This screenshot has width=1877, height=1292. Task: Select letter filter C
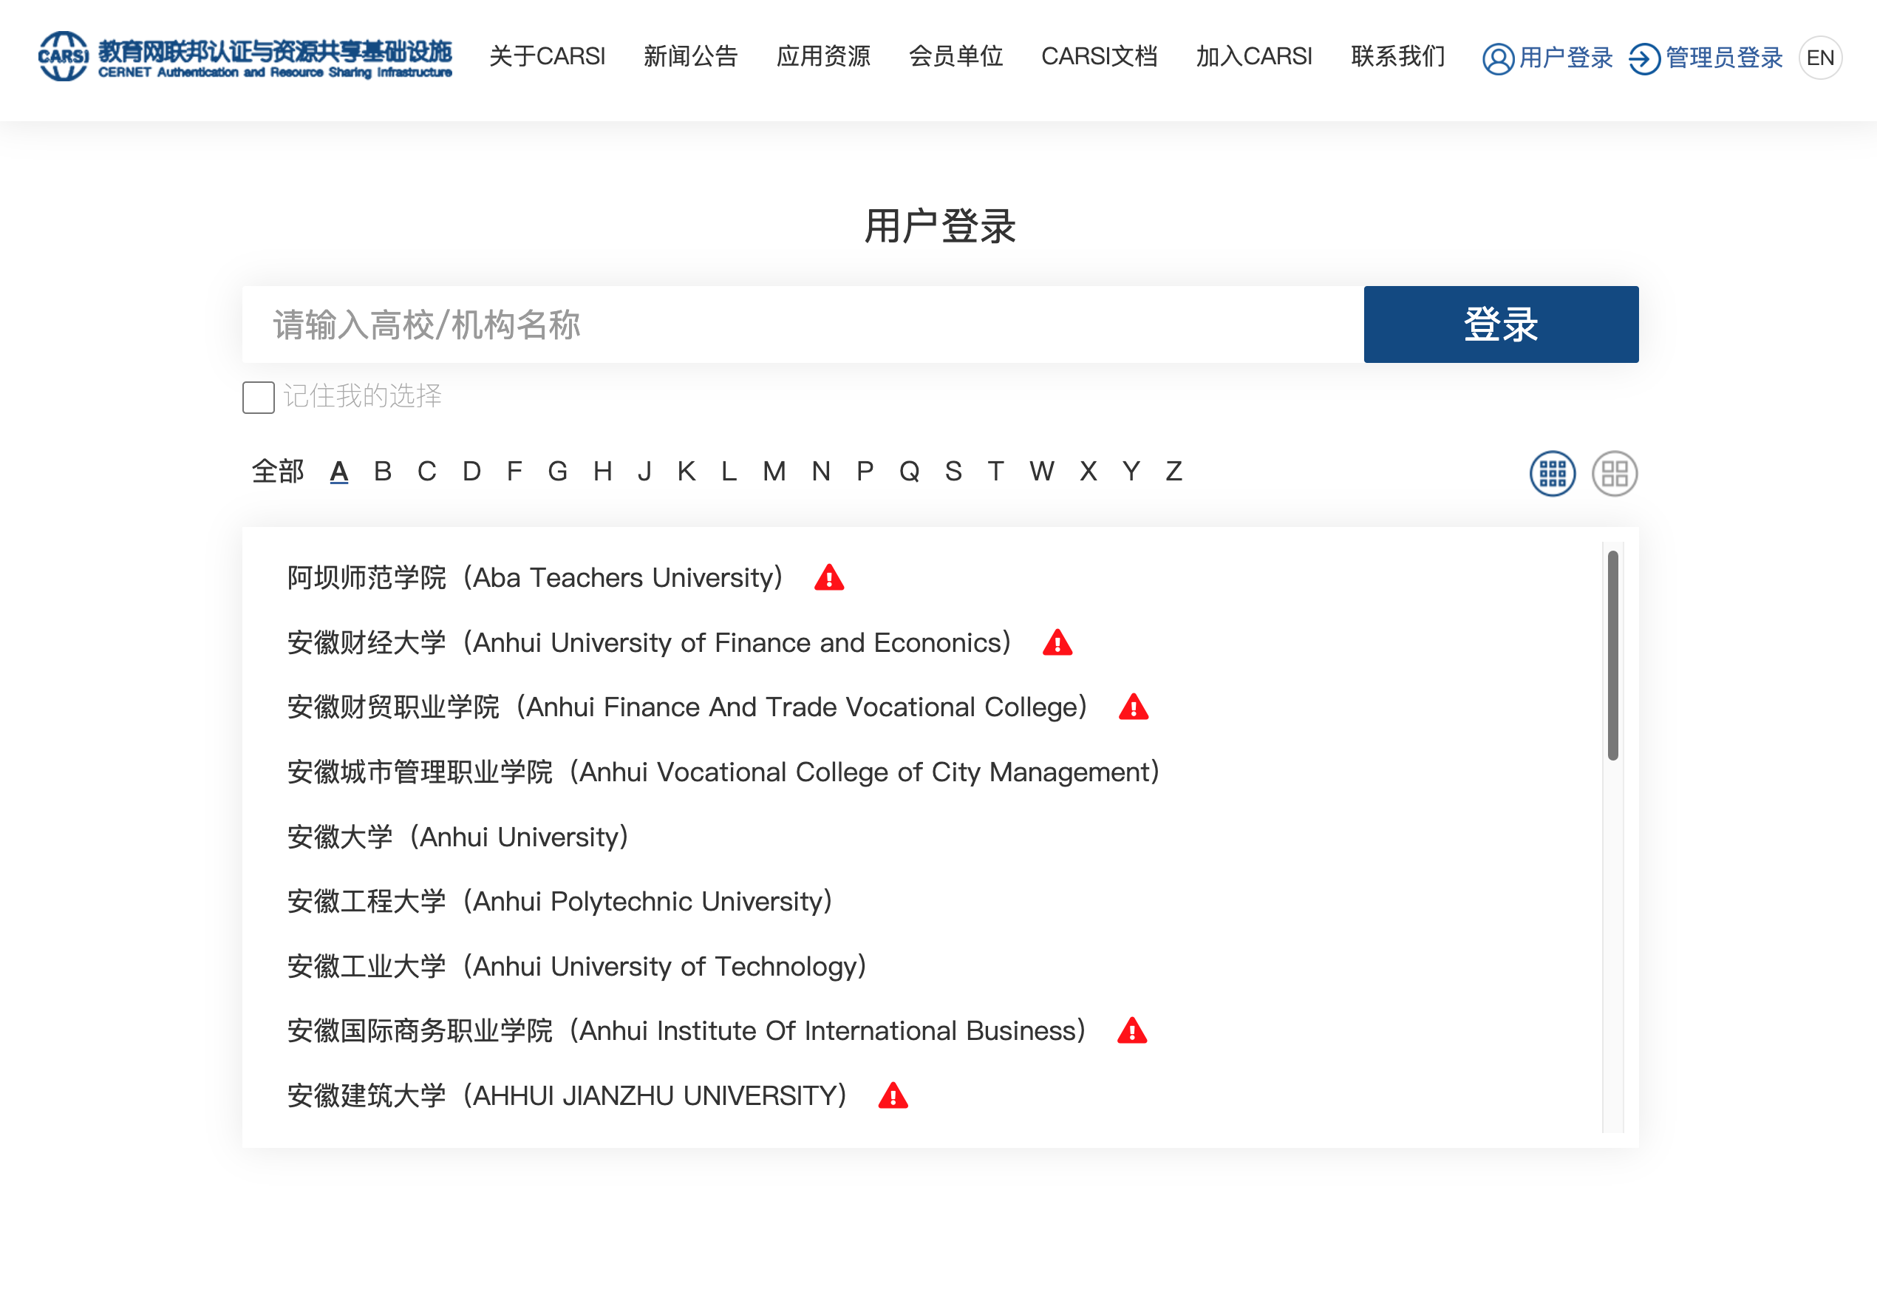[x=426, y=471]
